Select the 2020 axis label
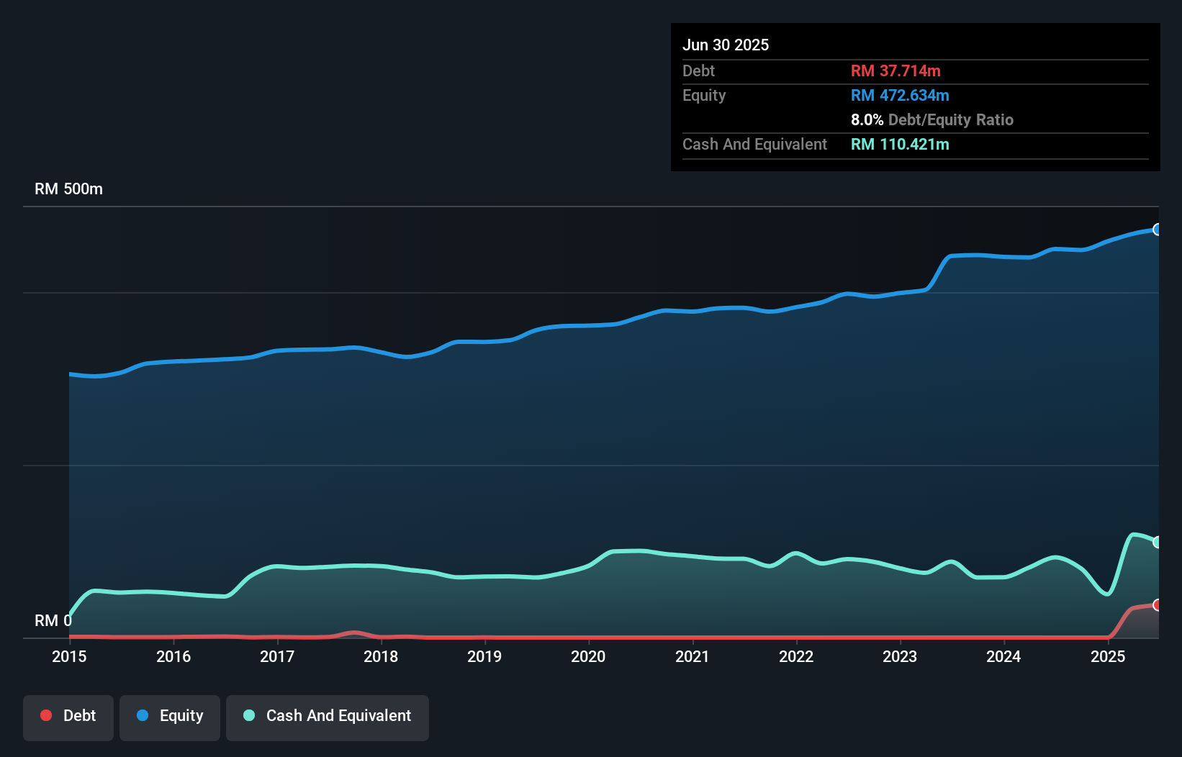 click(x=588, y=656)
